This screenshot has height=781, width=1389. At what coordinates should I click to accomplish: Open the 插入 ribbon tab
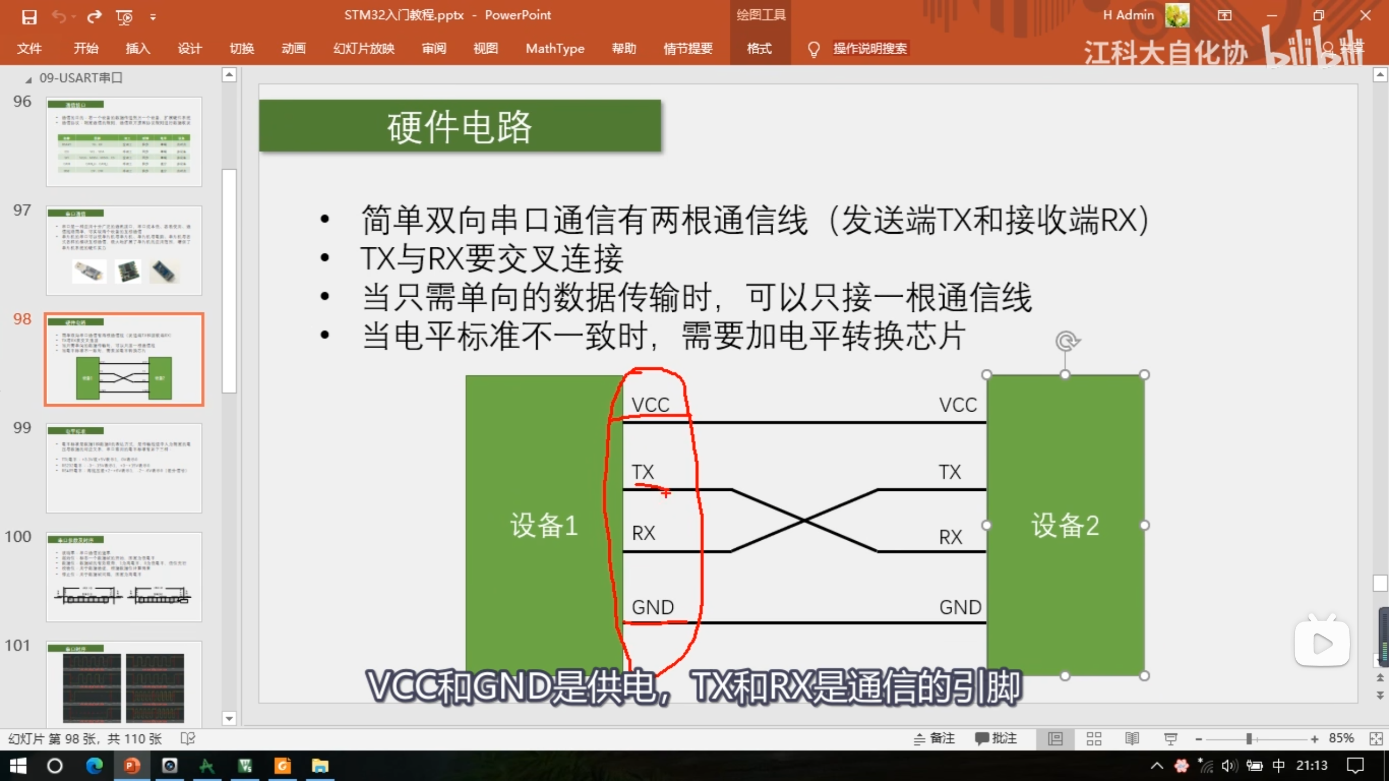tap(138, 49)
